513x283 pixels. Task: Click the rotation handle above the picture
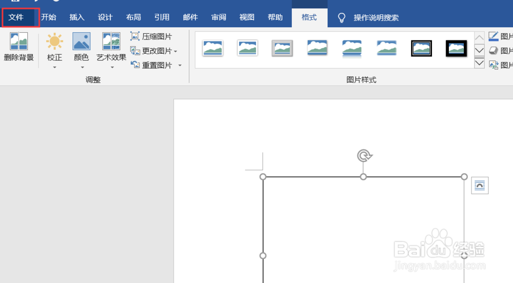tap(364, 155)
